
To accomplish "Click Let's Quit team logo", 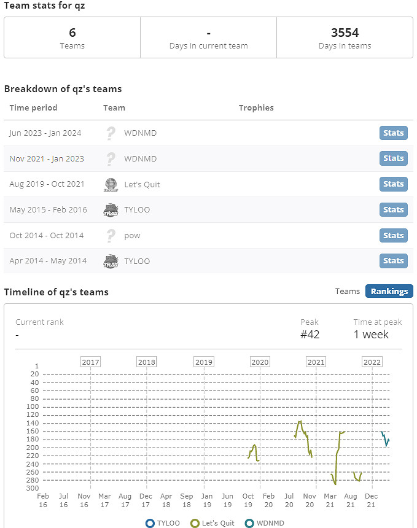I will click(111, 184).
